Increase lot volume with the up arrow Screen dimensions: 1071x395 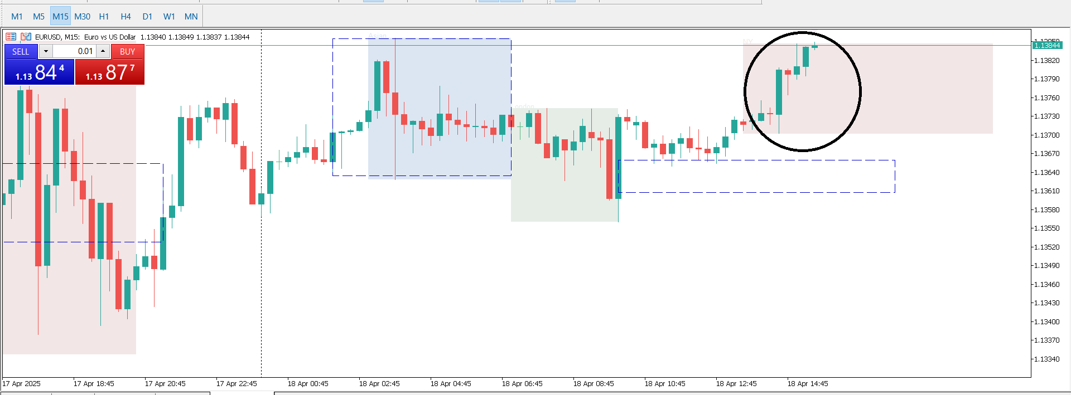tap(103, 51)
